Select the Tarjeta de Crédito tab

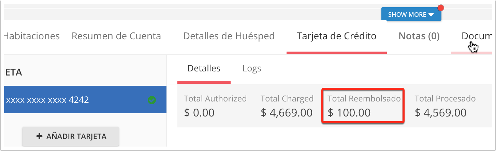(337, 36)
